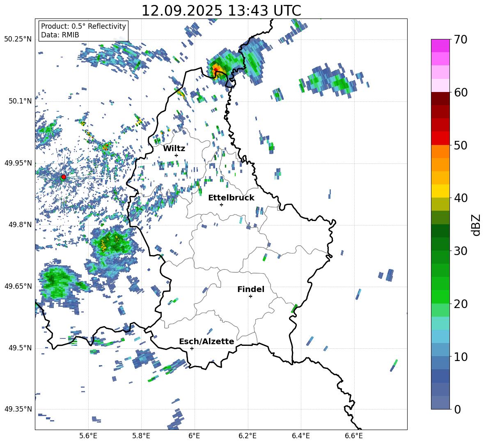Click the colorbar 0 tick label
Screen dimensions: 486x444
(x=458, y=409)
